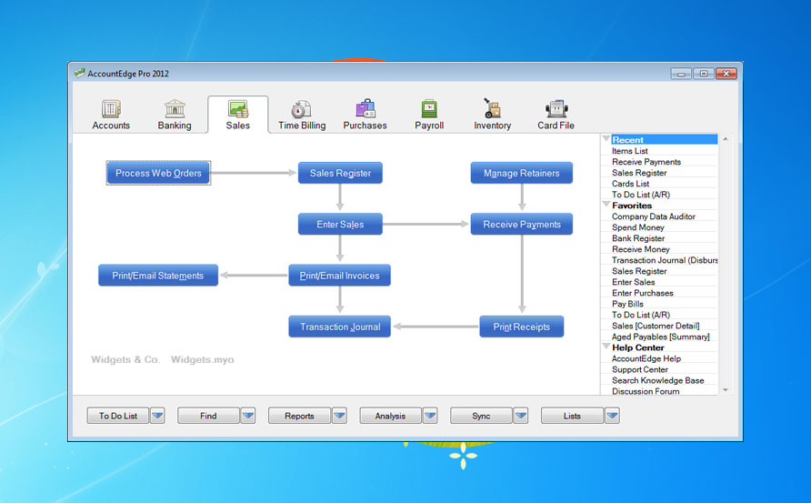Open the Transaction Journal button

point(340,327)
